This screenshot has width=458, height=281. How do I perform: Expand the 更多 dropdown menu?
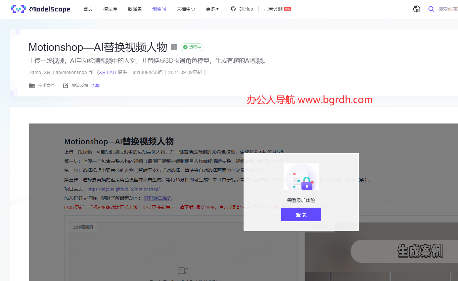(x=212, y=9)
